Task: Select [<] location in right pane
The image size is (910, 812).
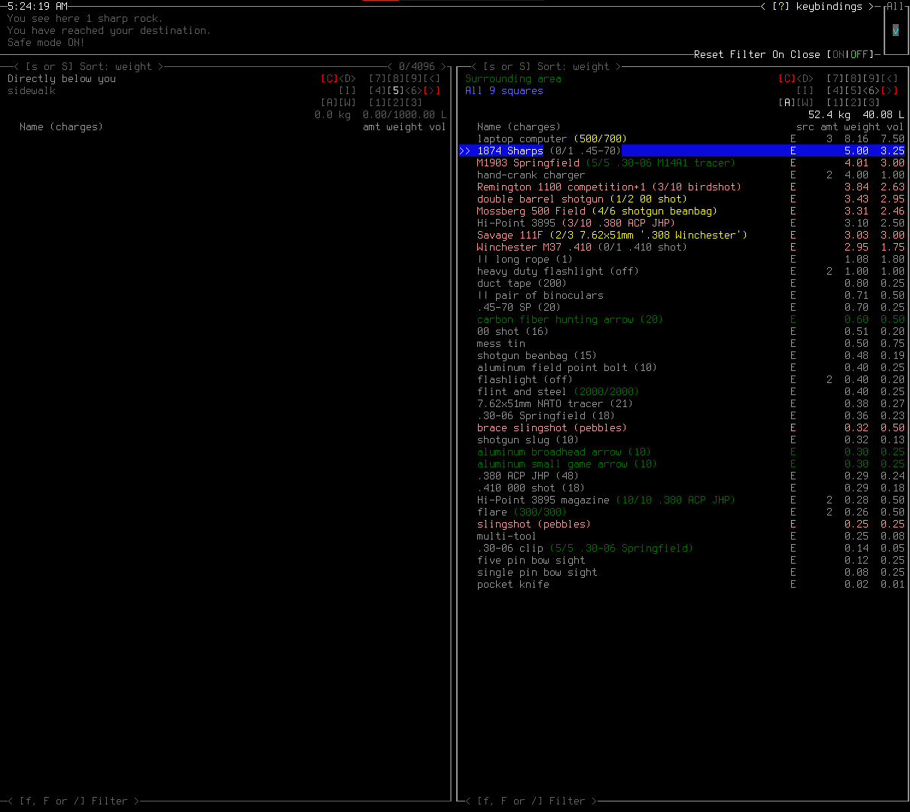Action: click(x=890, y=78)
